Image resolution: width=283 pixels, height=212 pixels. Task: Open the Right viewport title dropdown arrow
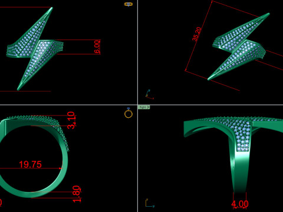pos(149,107)
